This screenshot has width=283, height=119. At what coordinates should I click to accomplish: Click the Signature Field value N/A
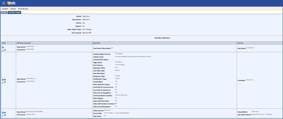116,67
